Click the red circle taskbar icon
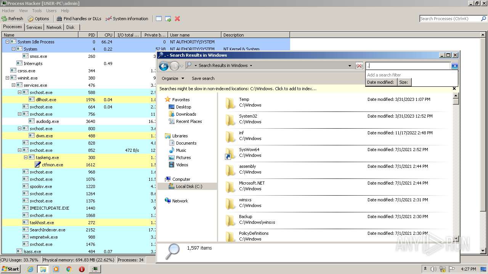 pyautogui.click(x=82, y=269)
